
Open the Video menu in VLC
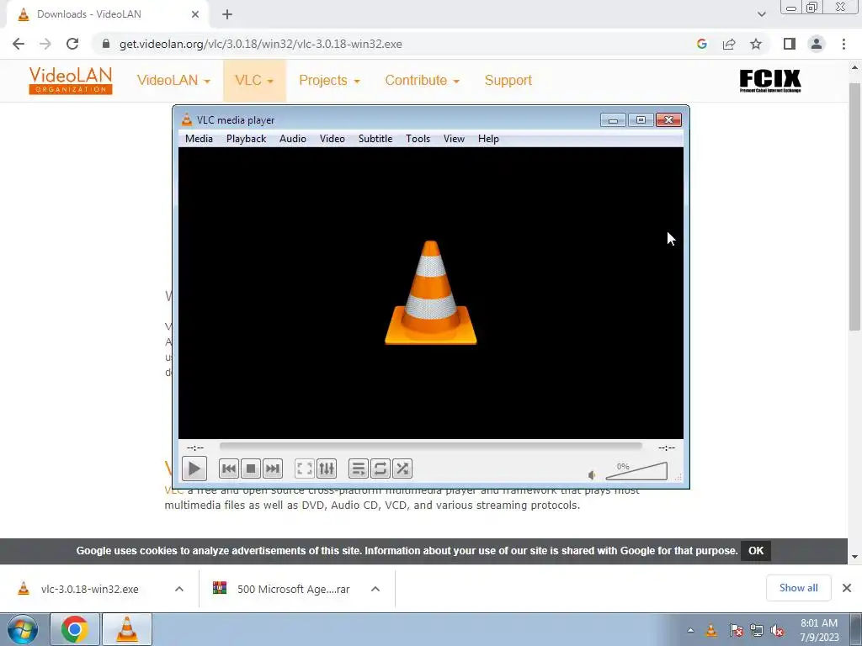[x=332, y=139]
